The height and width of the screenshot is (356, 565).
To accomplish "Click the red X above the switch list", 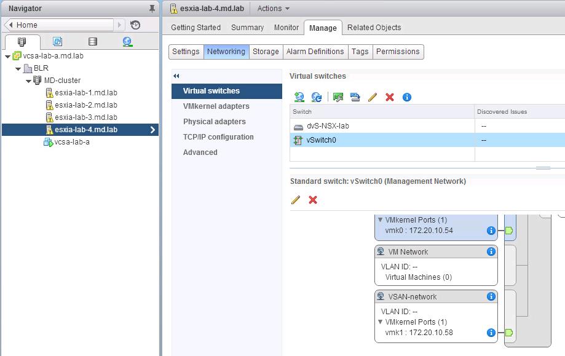I will point(389,97).
